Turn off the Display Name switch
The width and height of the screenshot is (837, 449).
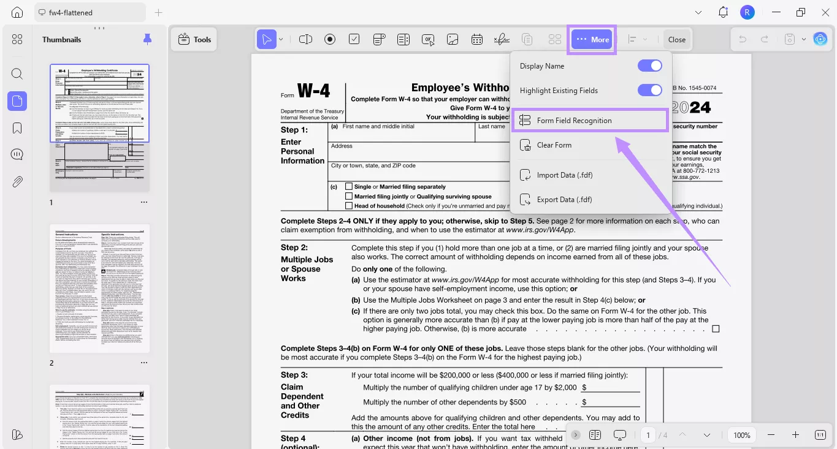tap(650, 66)
